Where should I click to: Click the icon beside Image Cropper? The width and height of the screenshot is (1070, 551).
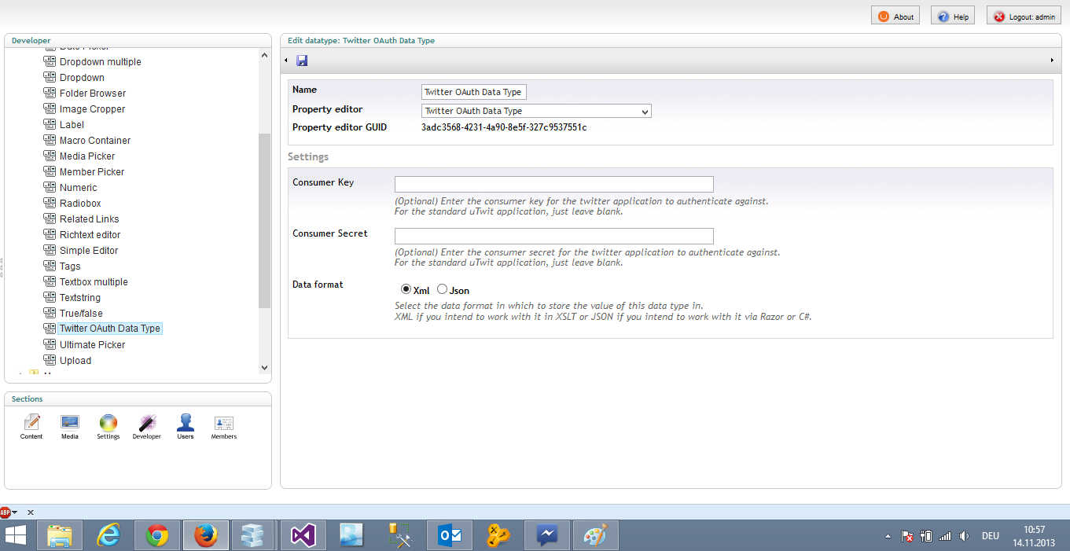click(x=50, y=108)
